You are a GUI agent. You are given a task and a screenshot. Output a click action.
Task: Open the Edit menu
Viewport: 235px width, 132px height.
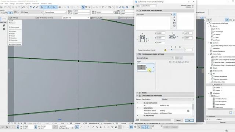[x=2, y=4]
